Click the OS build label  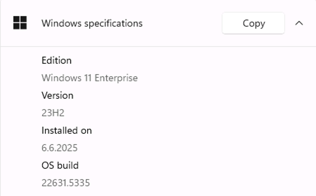tap(60, 166)
